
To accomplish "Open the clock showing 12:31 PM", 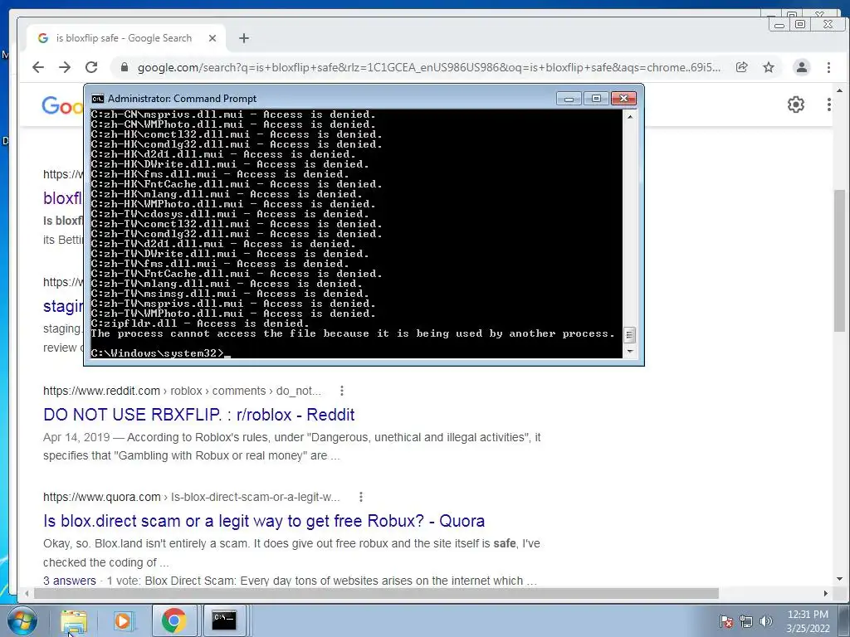I will click(808, 621).
